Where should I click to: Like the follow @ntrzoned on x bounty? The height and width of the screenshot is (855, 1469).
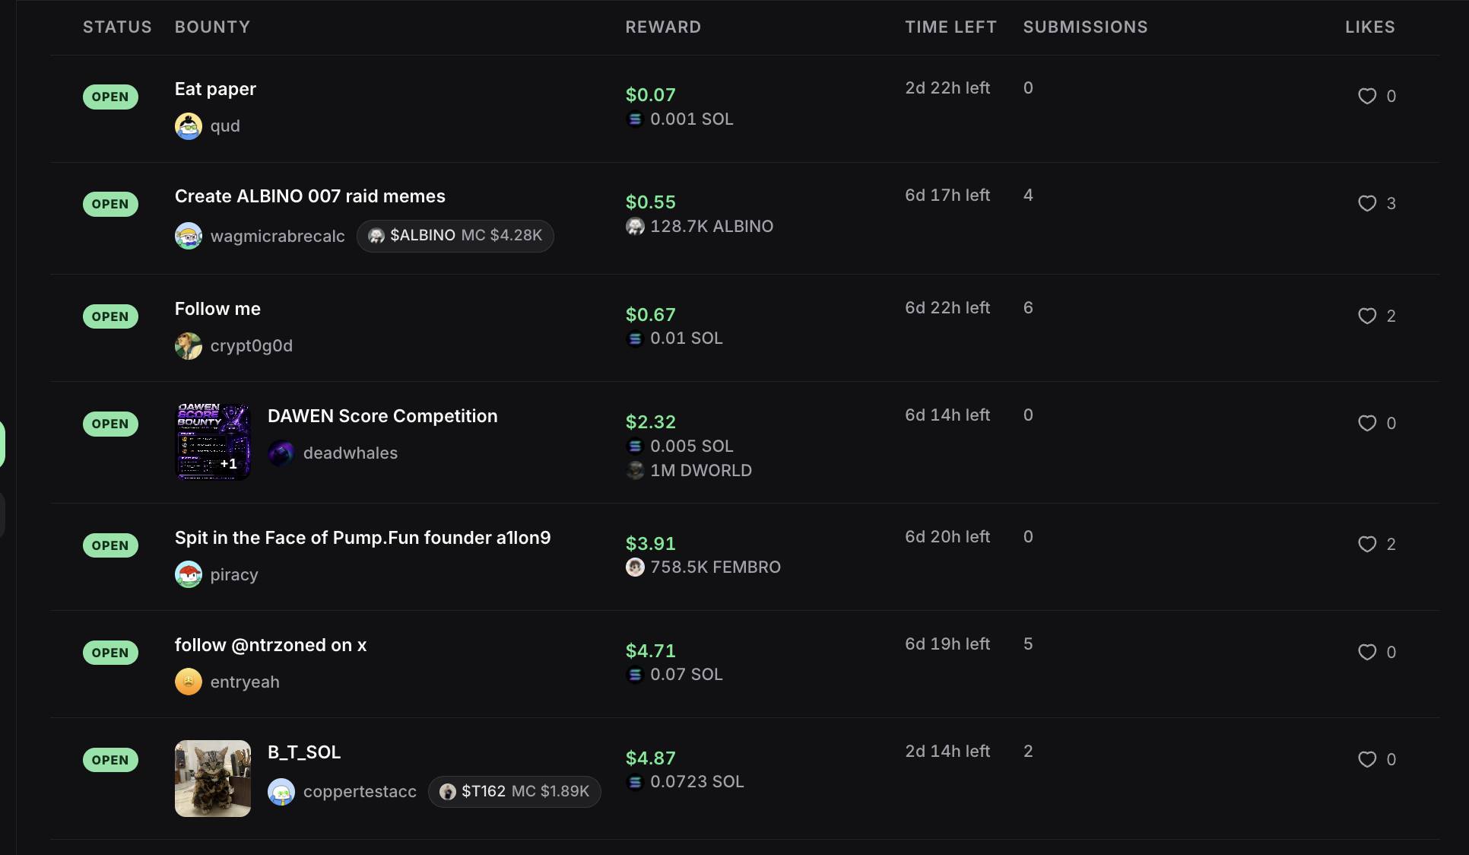pyautogui.click(x=1367, y=652)
